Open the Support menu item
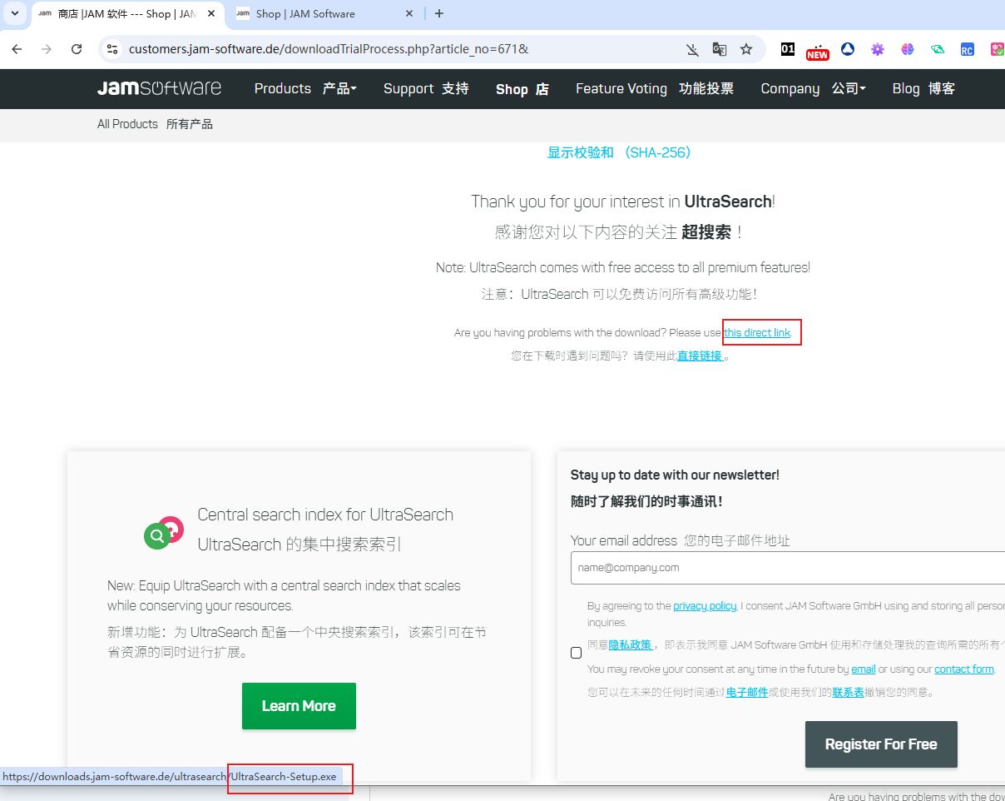This screenshot has width=1005, height=801. (x=426, y=88)
